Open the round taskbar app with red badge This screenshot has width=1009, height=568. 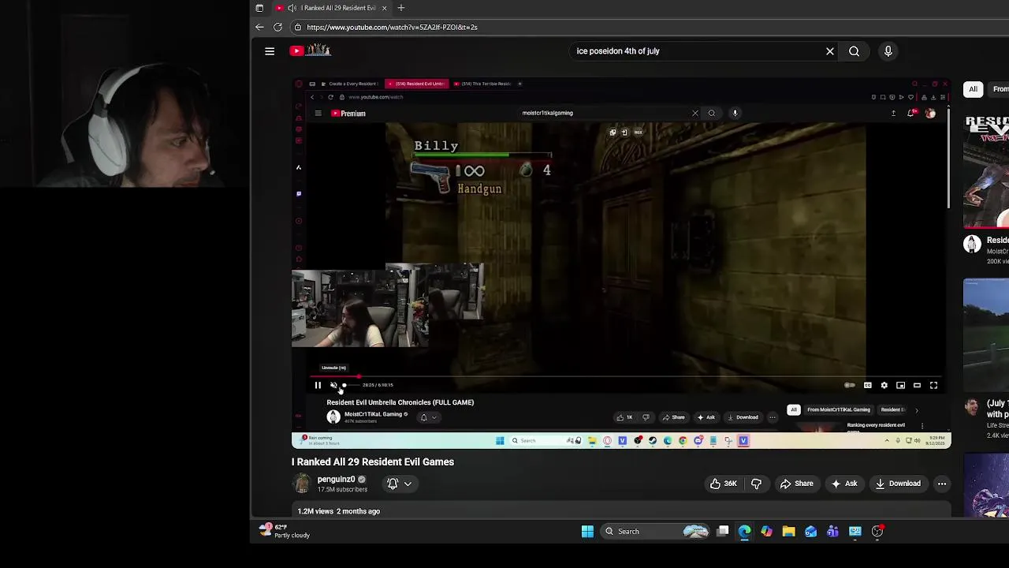(877, 532)
